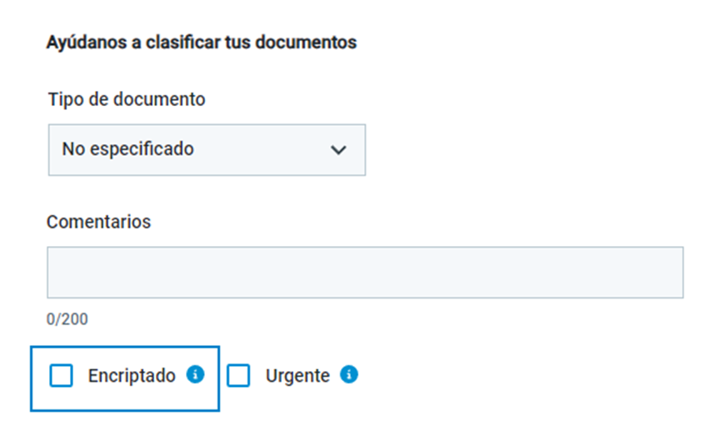The image size is (706, 442).
Task: Enable the Encriptado checkbox
Action: click(x=61, y=376)
